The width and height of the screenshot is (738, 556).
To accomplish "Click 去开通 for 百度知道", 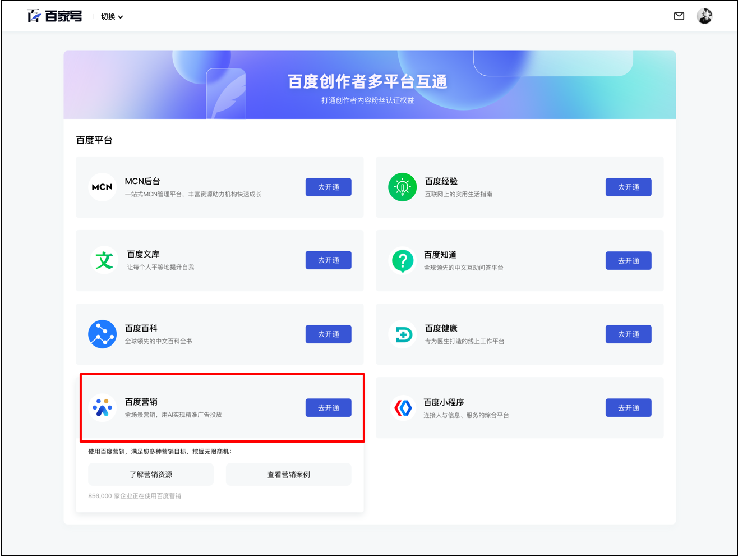I will [629, 261].
